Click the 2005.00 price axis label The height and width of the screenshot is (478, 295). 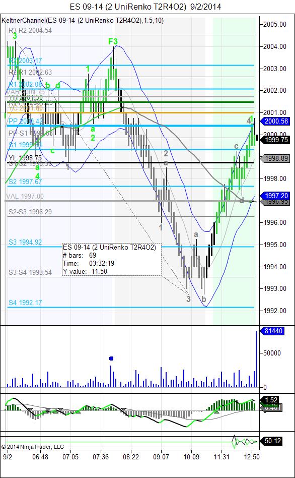point(275,24)
